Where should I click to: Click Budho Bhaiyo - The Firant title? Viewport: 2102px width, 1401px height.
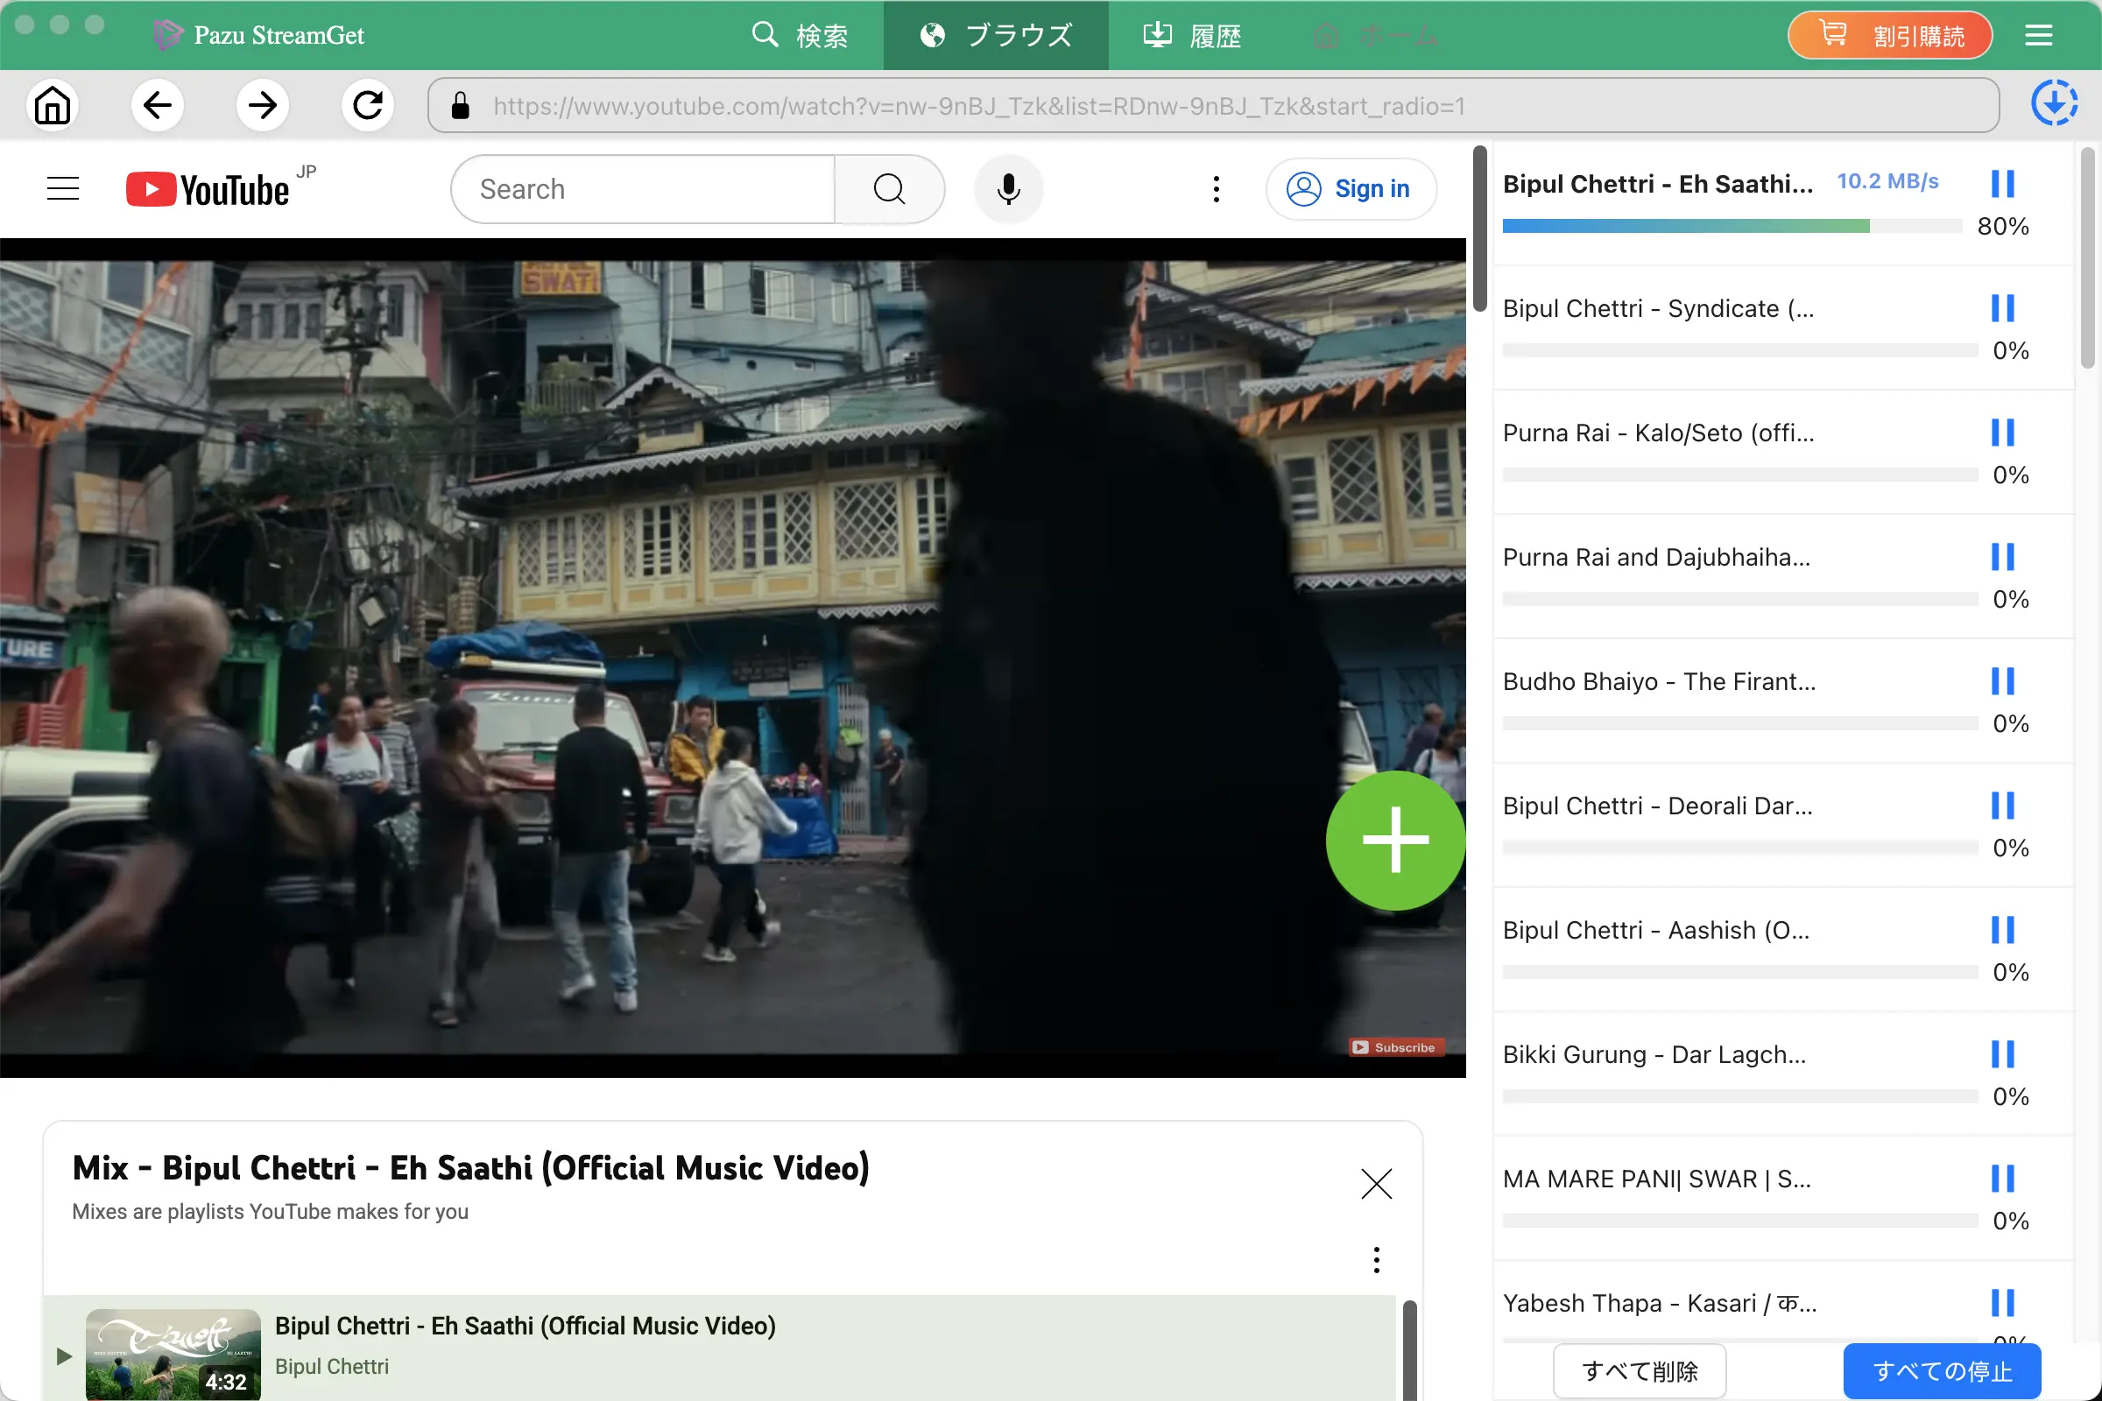pos(1659,681)
